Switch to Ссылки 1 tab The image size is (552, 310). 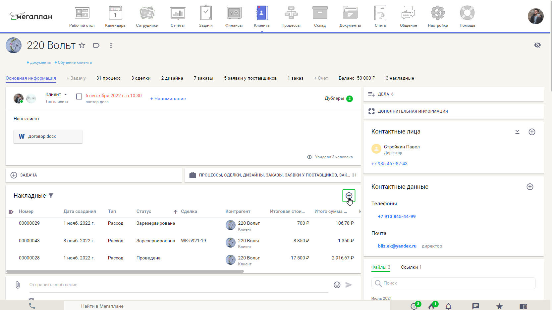coord(411,267)
